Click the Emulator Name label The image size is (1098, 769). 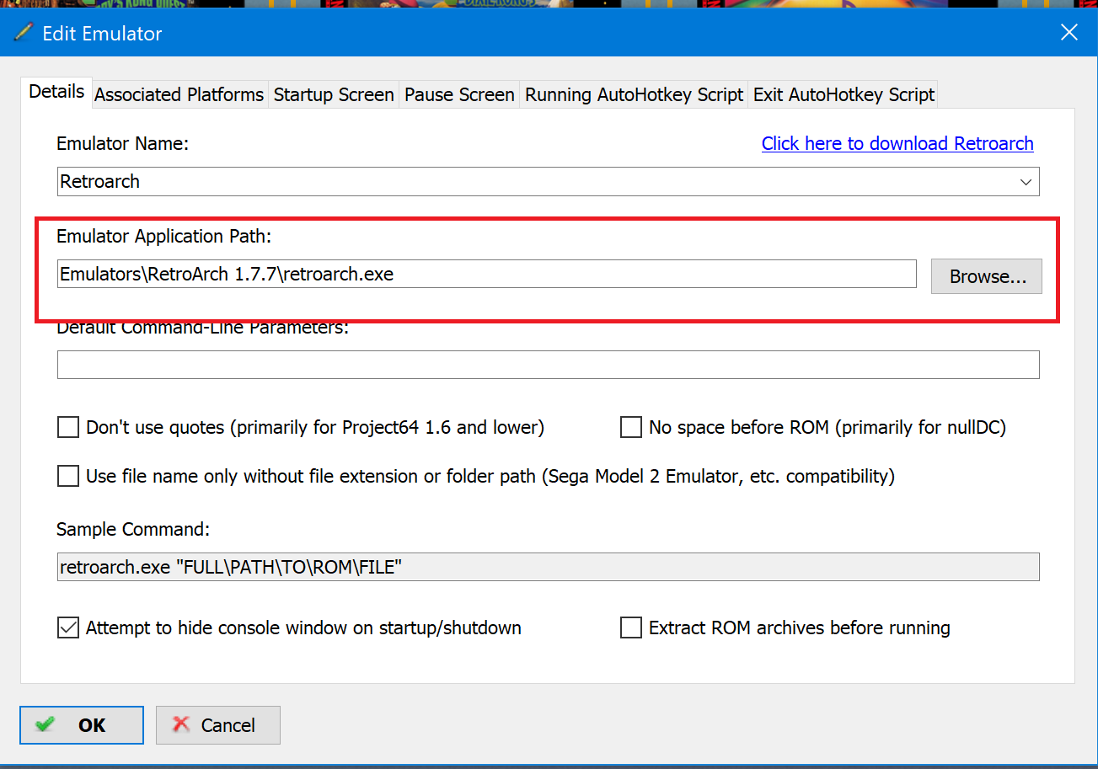[122, 143]
